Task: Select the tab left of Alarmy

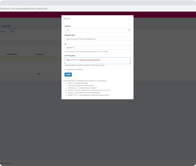Action: (3, 32)
